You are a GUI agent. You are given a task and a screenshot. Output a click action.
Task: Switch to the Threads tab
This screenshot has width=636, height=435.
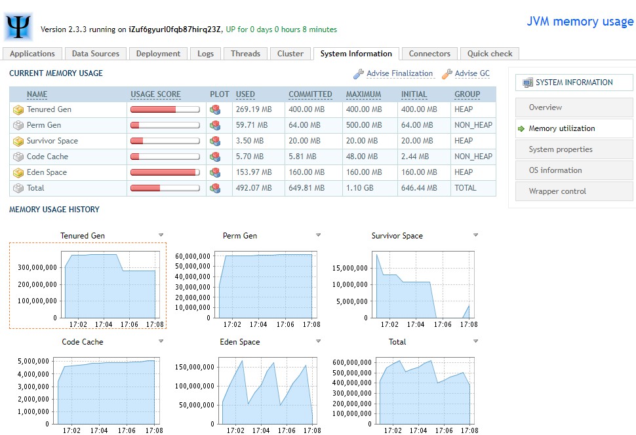pos(245,54)
